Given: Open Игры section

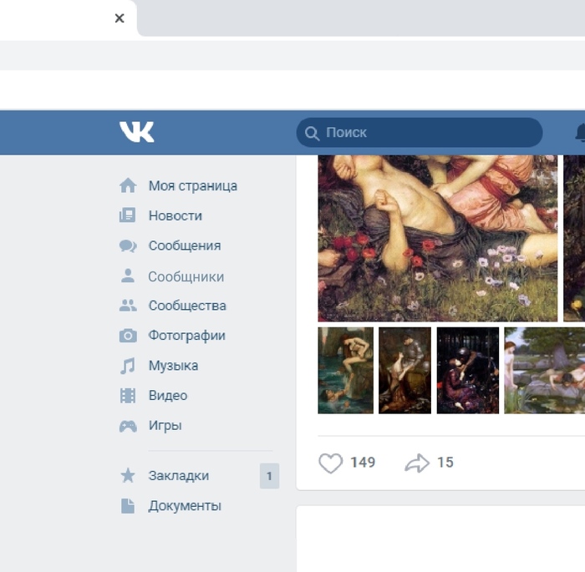Looking at the screenshot, I should pyautogui.click(x=165, y=426).
